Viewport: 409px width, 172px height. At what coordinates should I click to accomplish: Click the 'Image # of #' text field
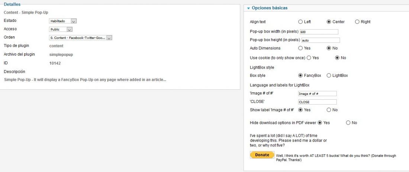318,93
